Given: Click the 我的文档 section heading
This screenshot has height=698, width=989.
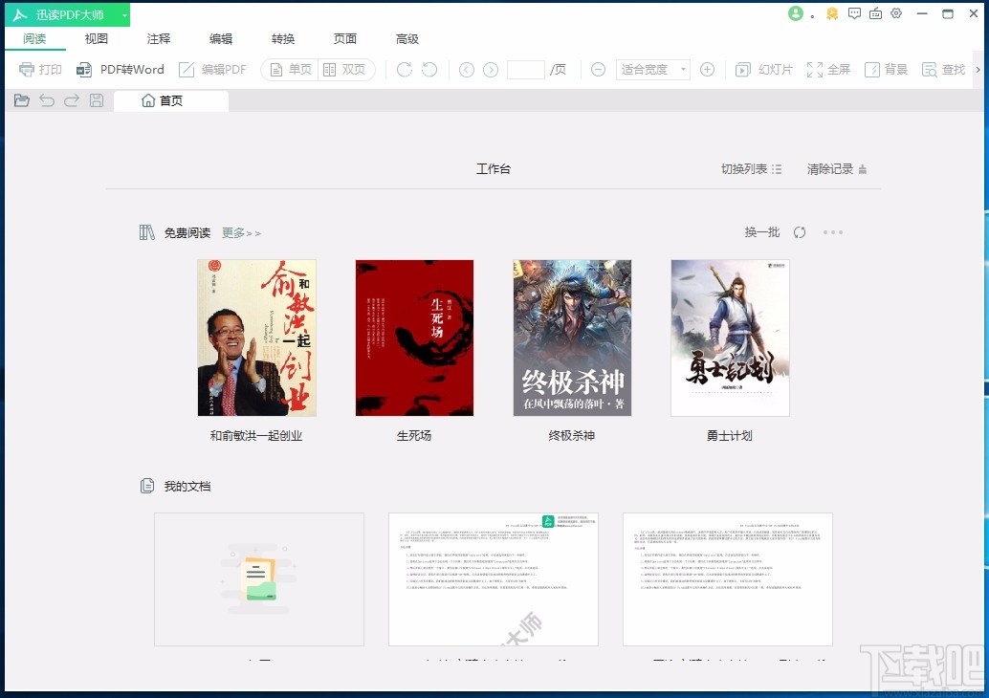Looking at the screenshot, I should pyautogui.click(x=187, y=486).
